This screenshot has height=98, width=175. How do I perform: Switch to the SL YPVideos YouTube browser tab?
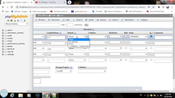(50, 2)
